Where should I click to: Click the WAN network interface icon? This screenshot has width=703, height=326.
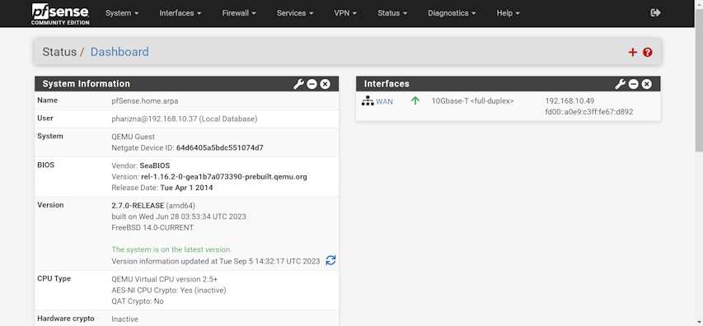368,101
